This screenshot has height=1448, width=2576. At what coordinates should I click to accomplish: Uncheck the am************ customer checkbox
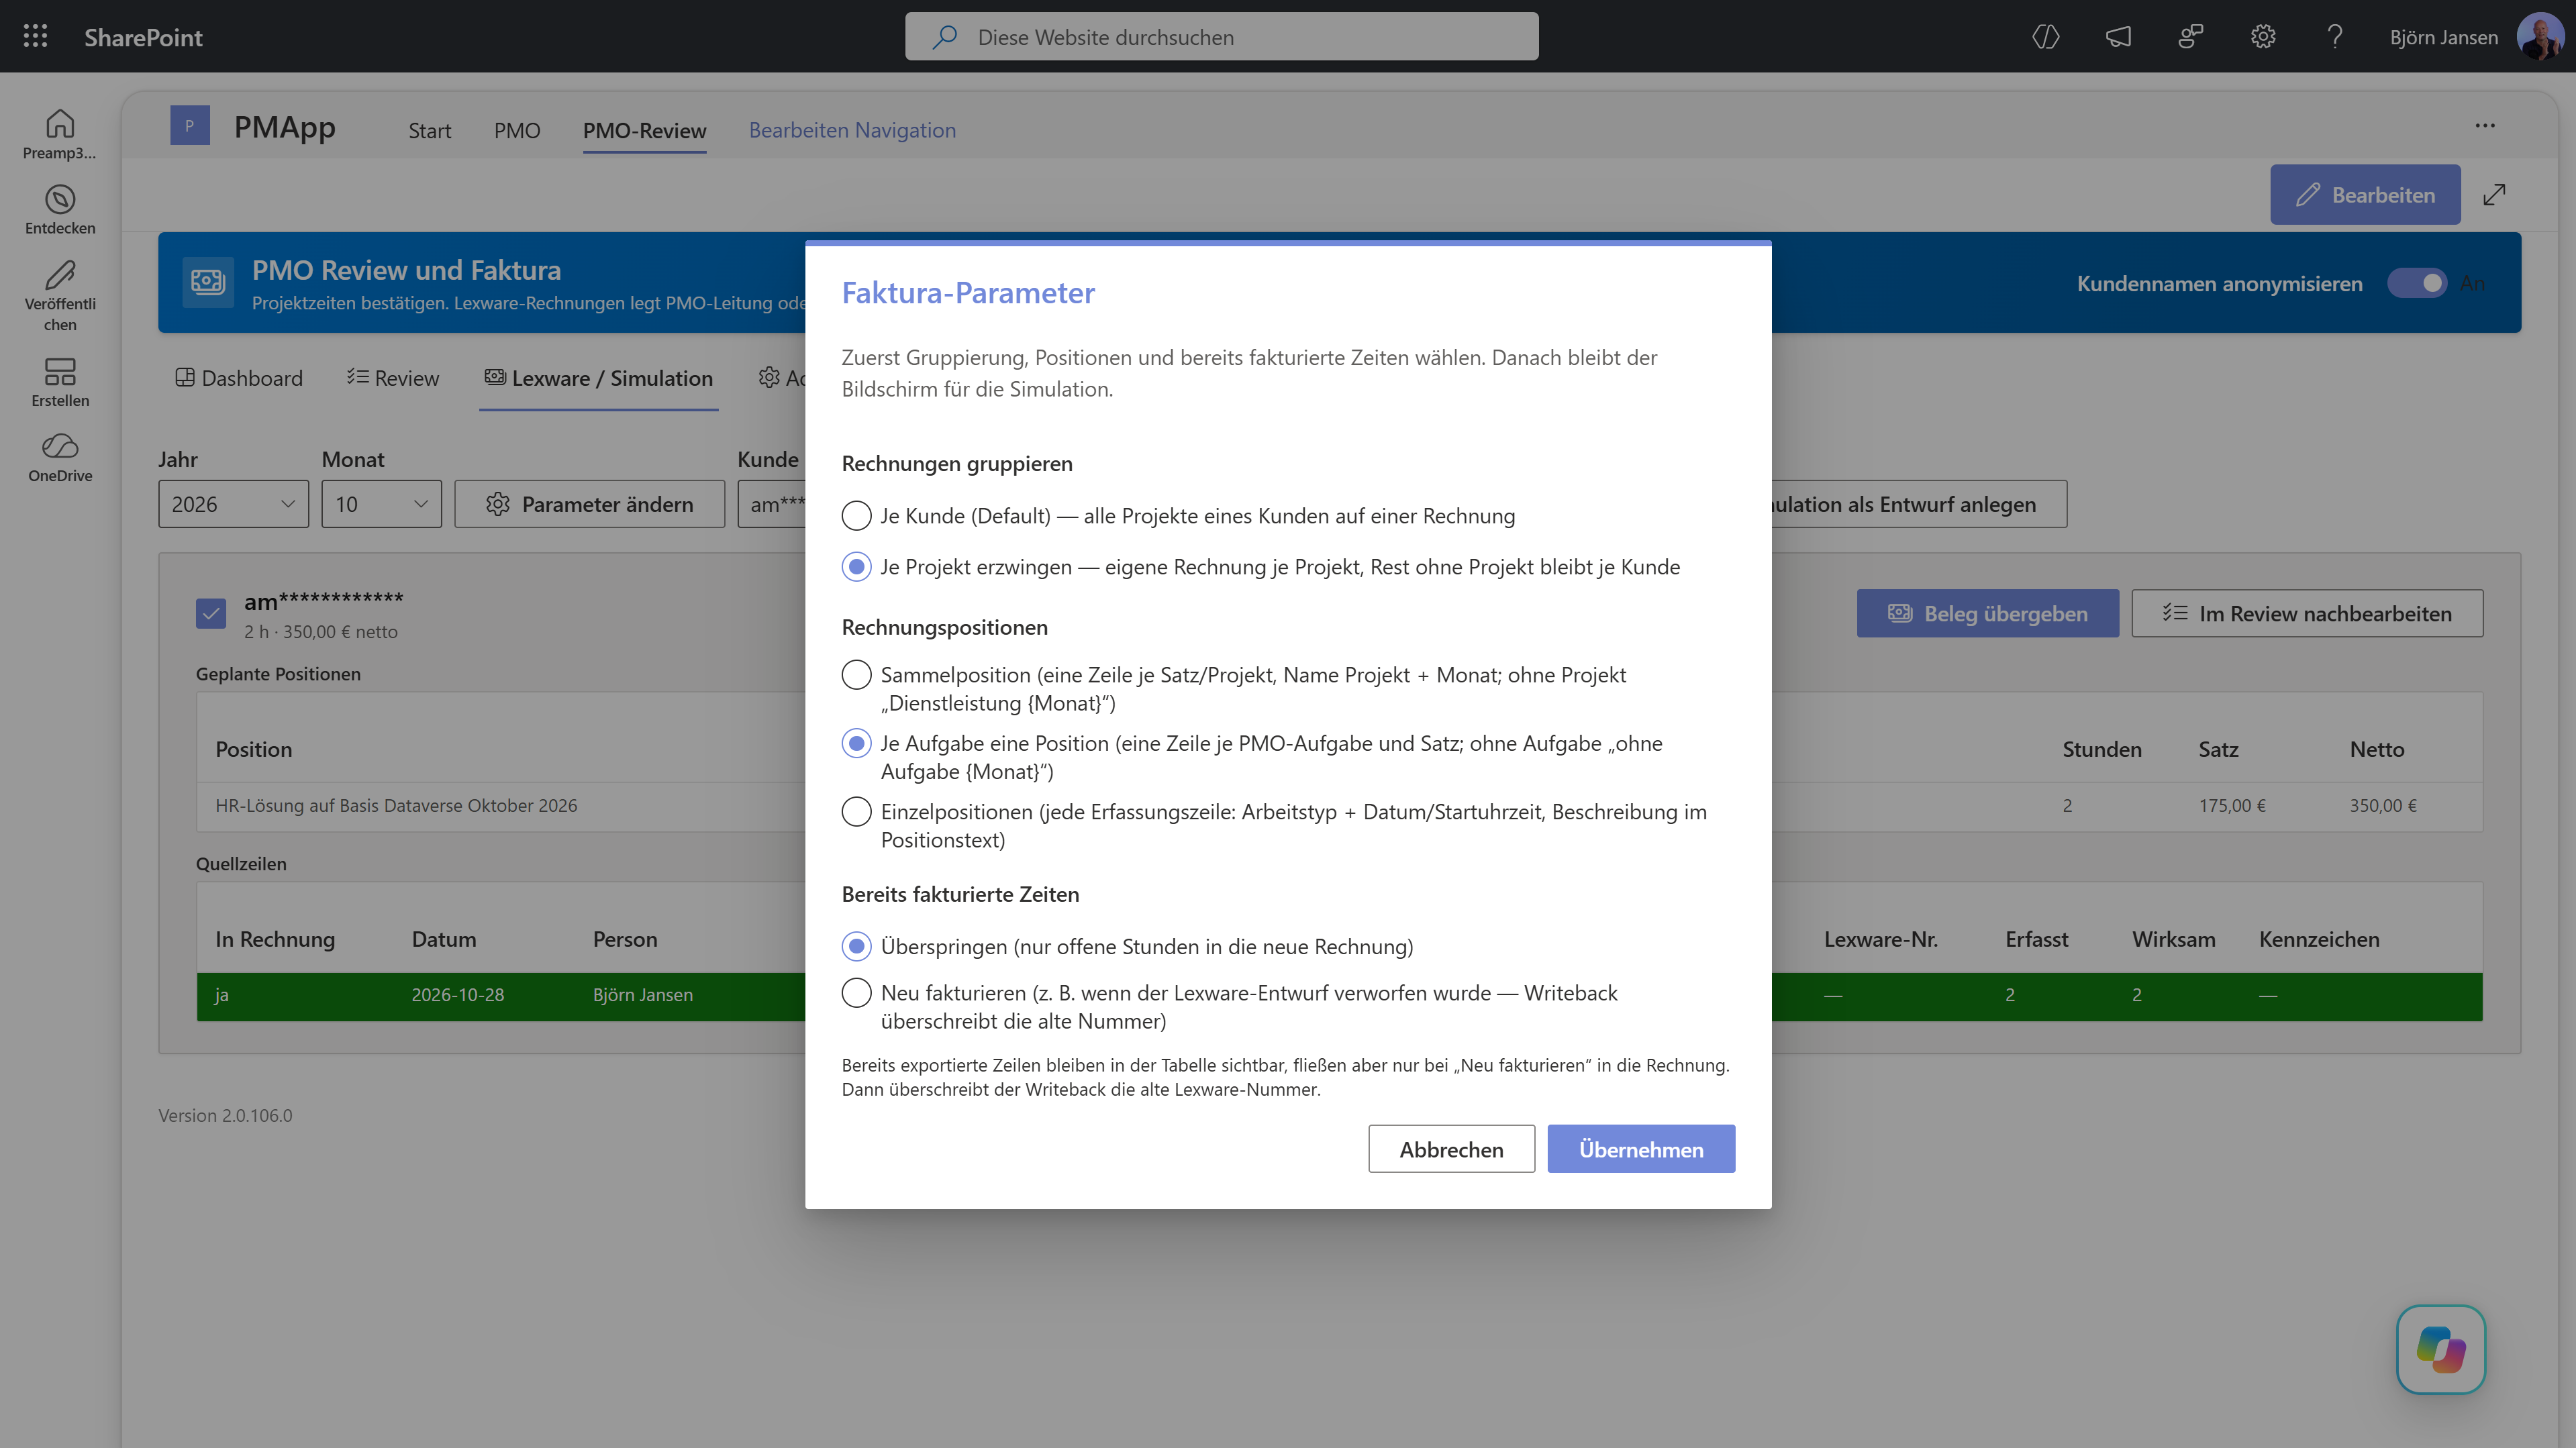click(211, 613)
